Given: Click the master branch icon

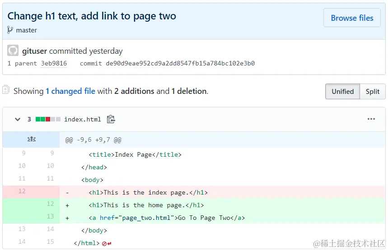Looking at the screenshot, I should [x=10, y=30].
